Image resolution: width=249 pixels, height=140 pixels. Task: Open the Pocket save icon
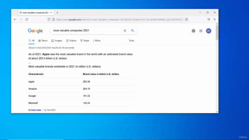(x=209, y=19)
